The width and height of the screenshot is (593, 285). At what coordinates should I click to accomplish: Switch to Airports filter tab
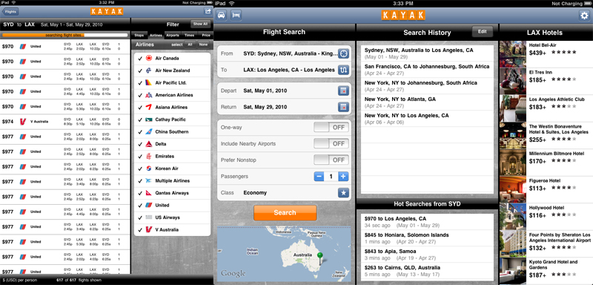tap(173, 35)
